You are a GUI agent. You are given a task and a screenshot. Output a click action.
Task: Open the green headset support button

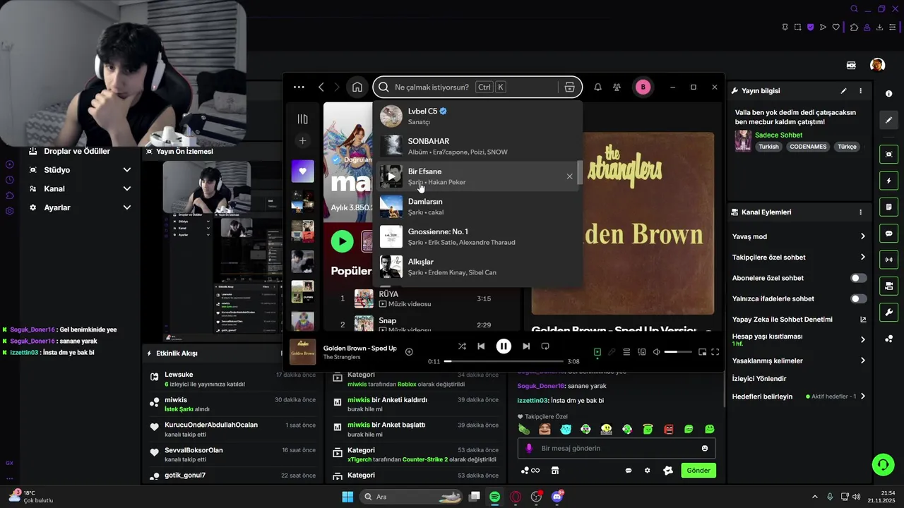tap(883, 464)
